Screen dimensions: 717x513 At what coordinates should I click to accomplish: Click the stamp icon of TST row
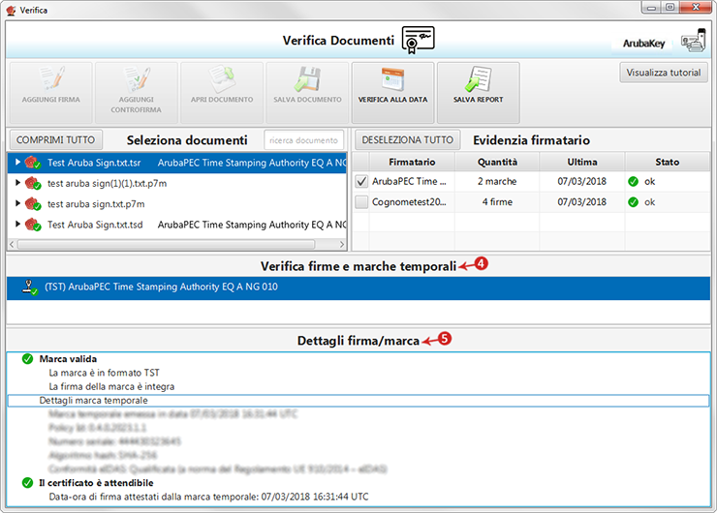(x=30, y=287)
